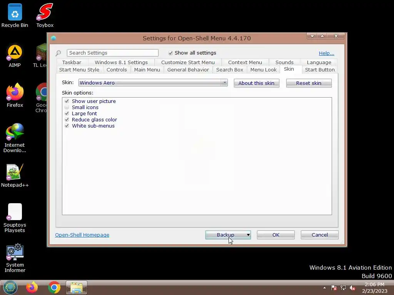Switch to Customize Start Menu tab
394x295 pixels.
(x=188, y=62)
